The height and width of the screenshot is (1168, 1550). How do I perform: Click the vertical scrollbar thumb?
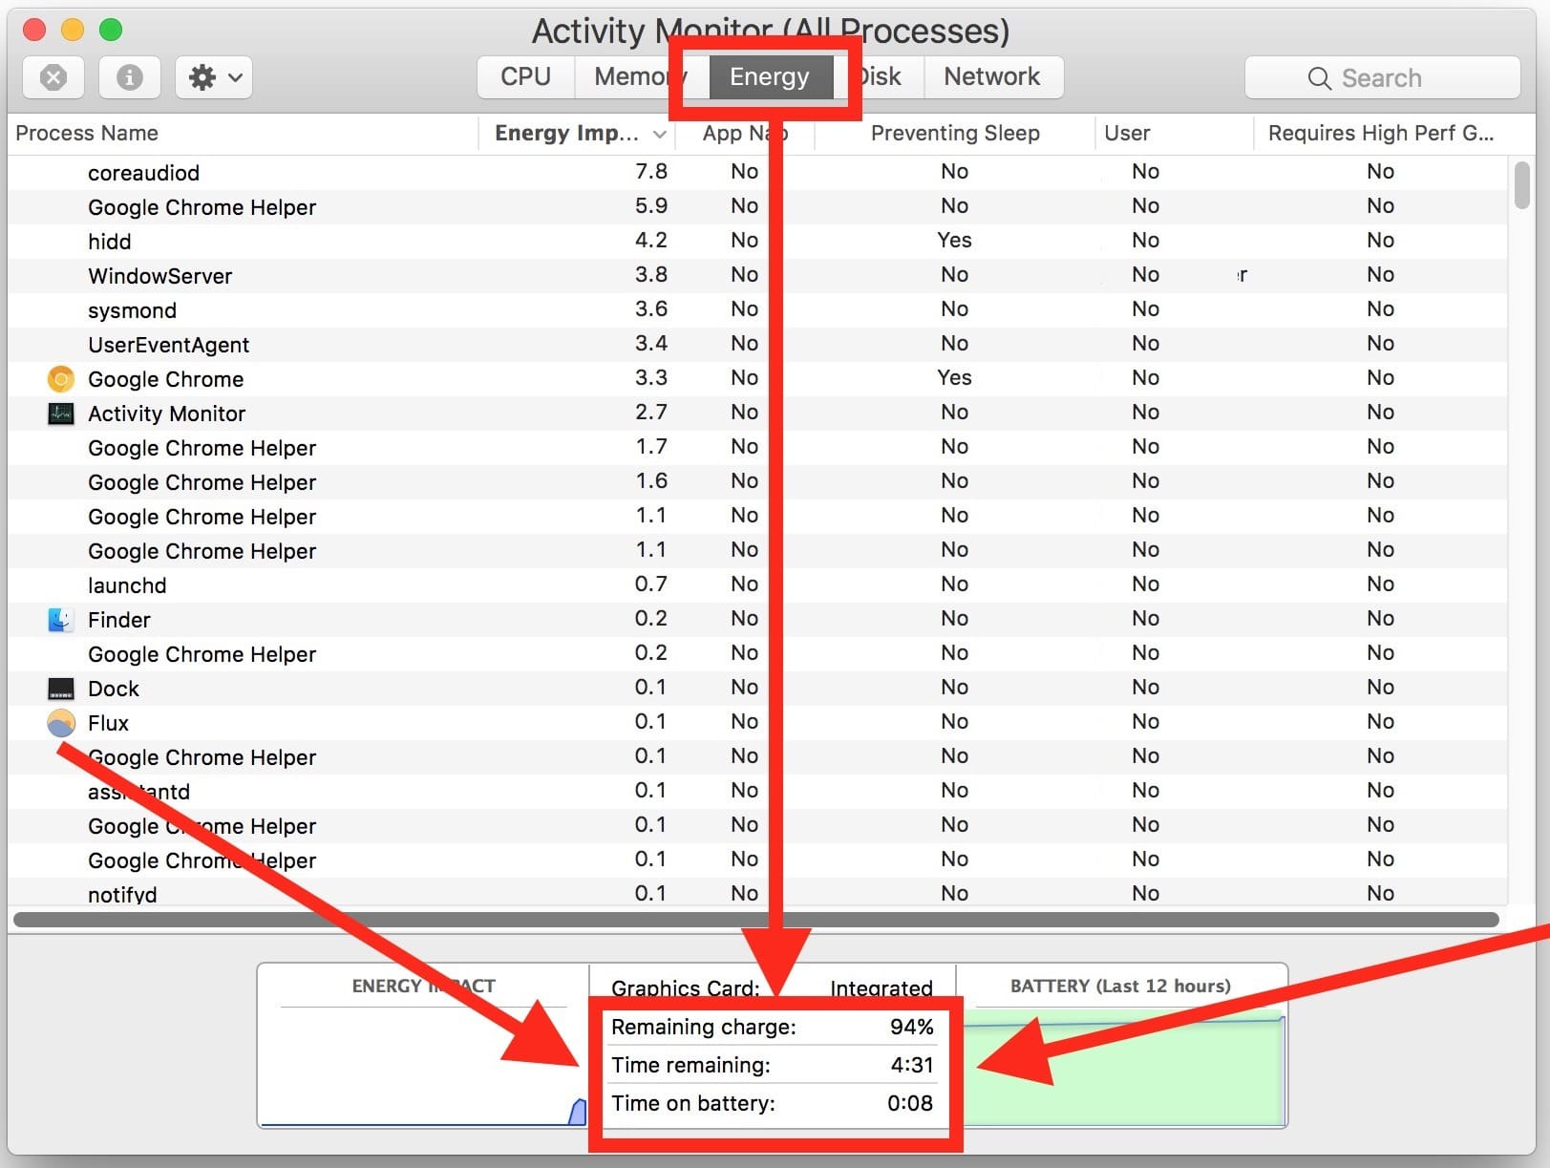(x=1522, y=185)
